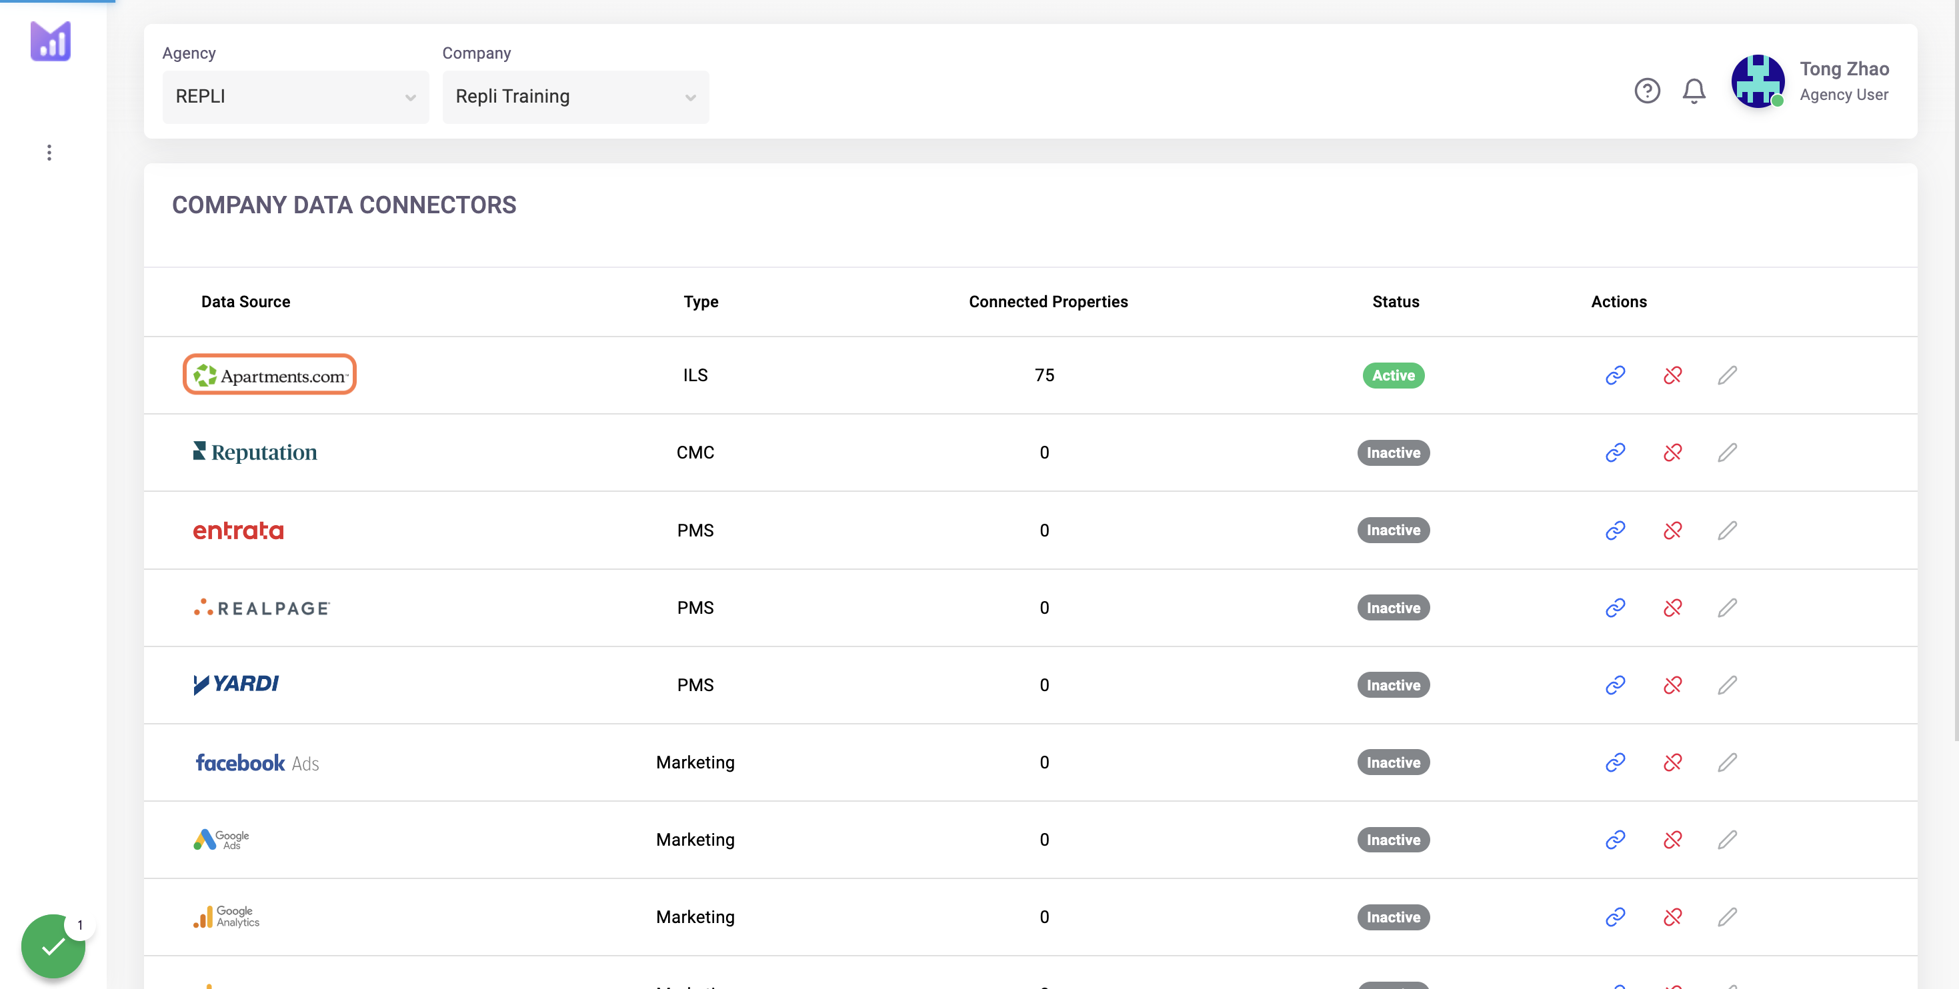Disconnect Yardi using the red unlink icon
Image resolution: width=1959 pixels, height=989 pixels.
[1672, 685]
